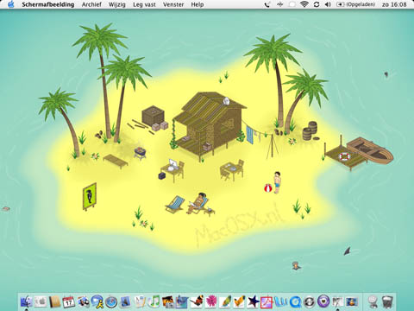Click the sync arrows menu bar icon

317,4
